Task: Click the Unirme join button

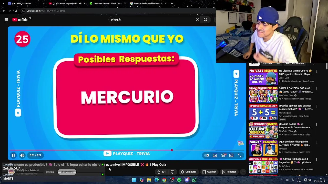Action: point(50,172)
